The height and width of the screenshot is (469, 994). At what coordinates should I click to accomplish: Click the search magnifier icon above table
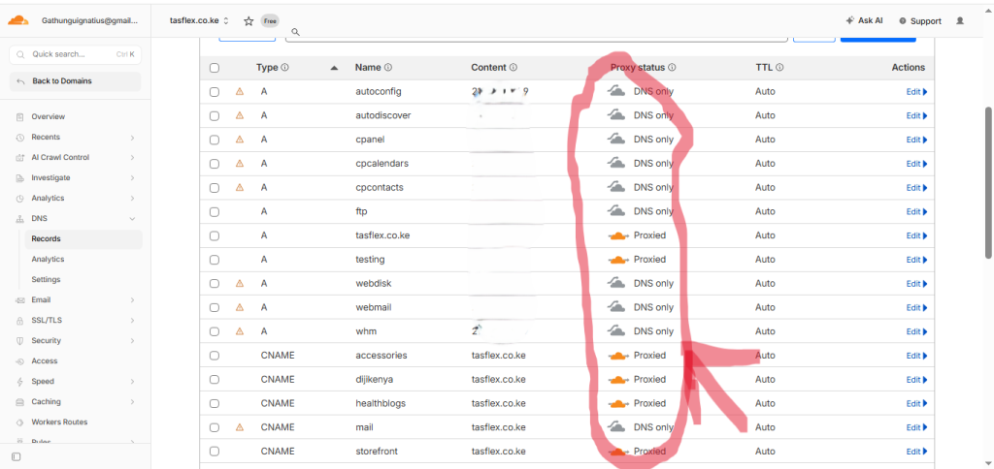click(295, 32)
